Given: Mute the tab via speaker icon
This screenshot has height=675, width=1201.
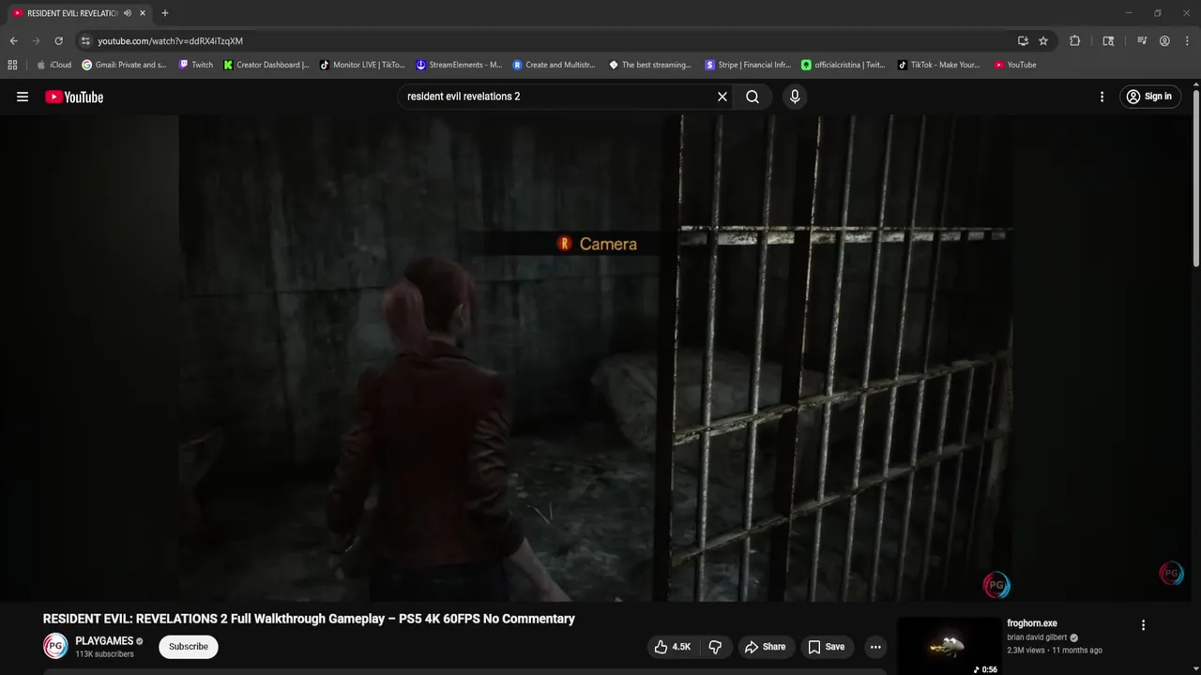Looking at the screenshot, I should point(128,13).
